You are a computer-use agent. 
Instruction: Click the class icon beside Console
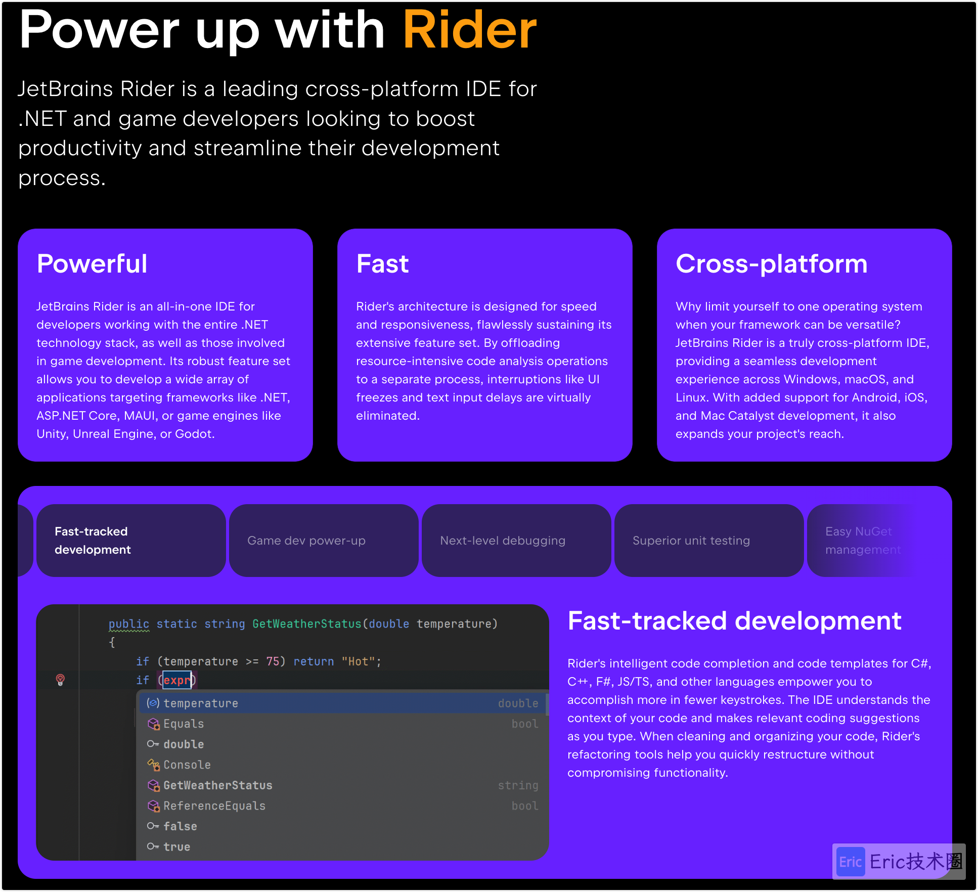tap(153, 765)
